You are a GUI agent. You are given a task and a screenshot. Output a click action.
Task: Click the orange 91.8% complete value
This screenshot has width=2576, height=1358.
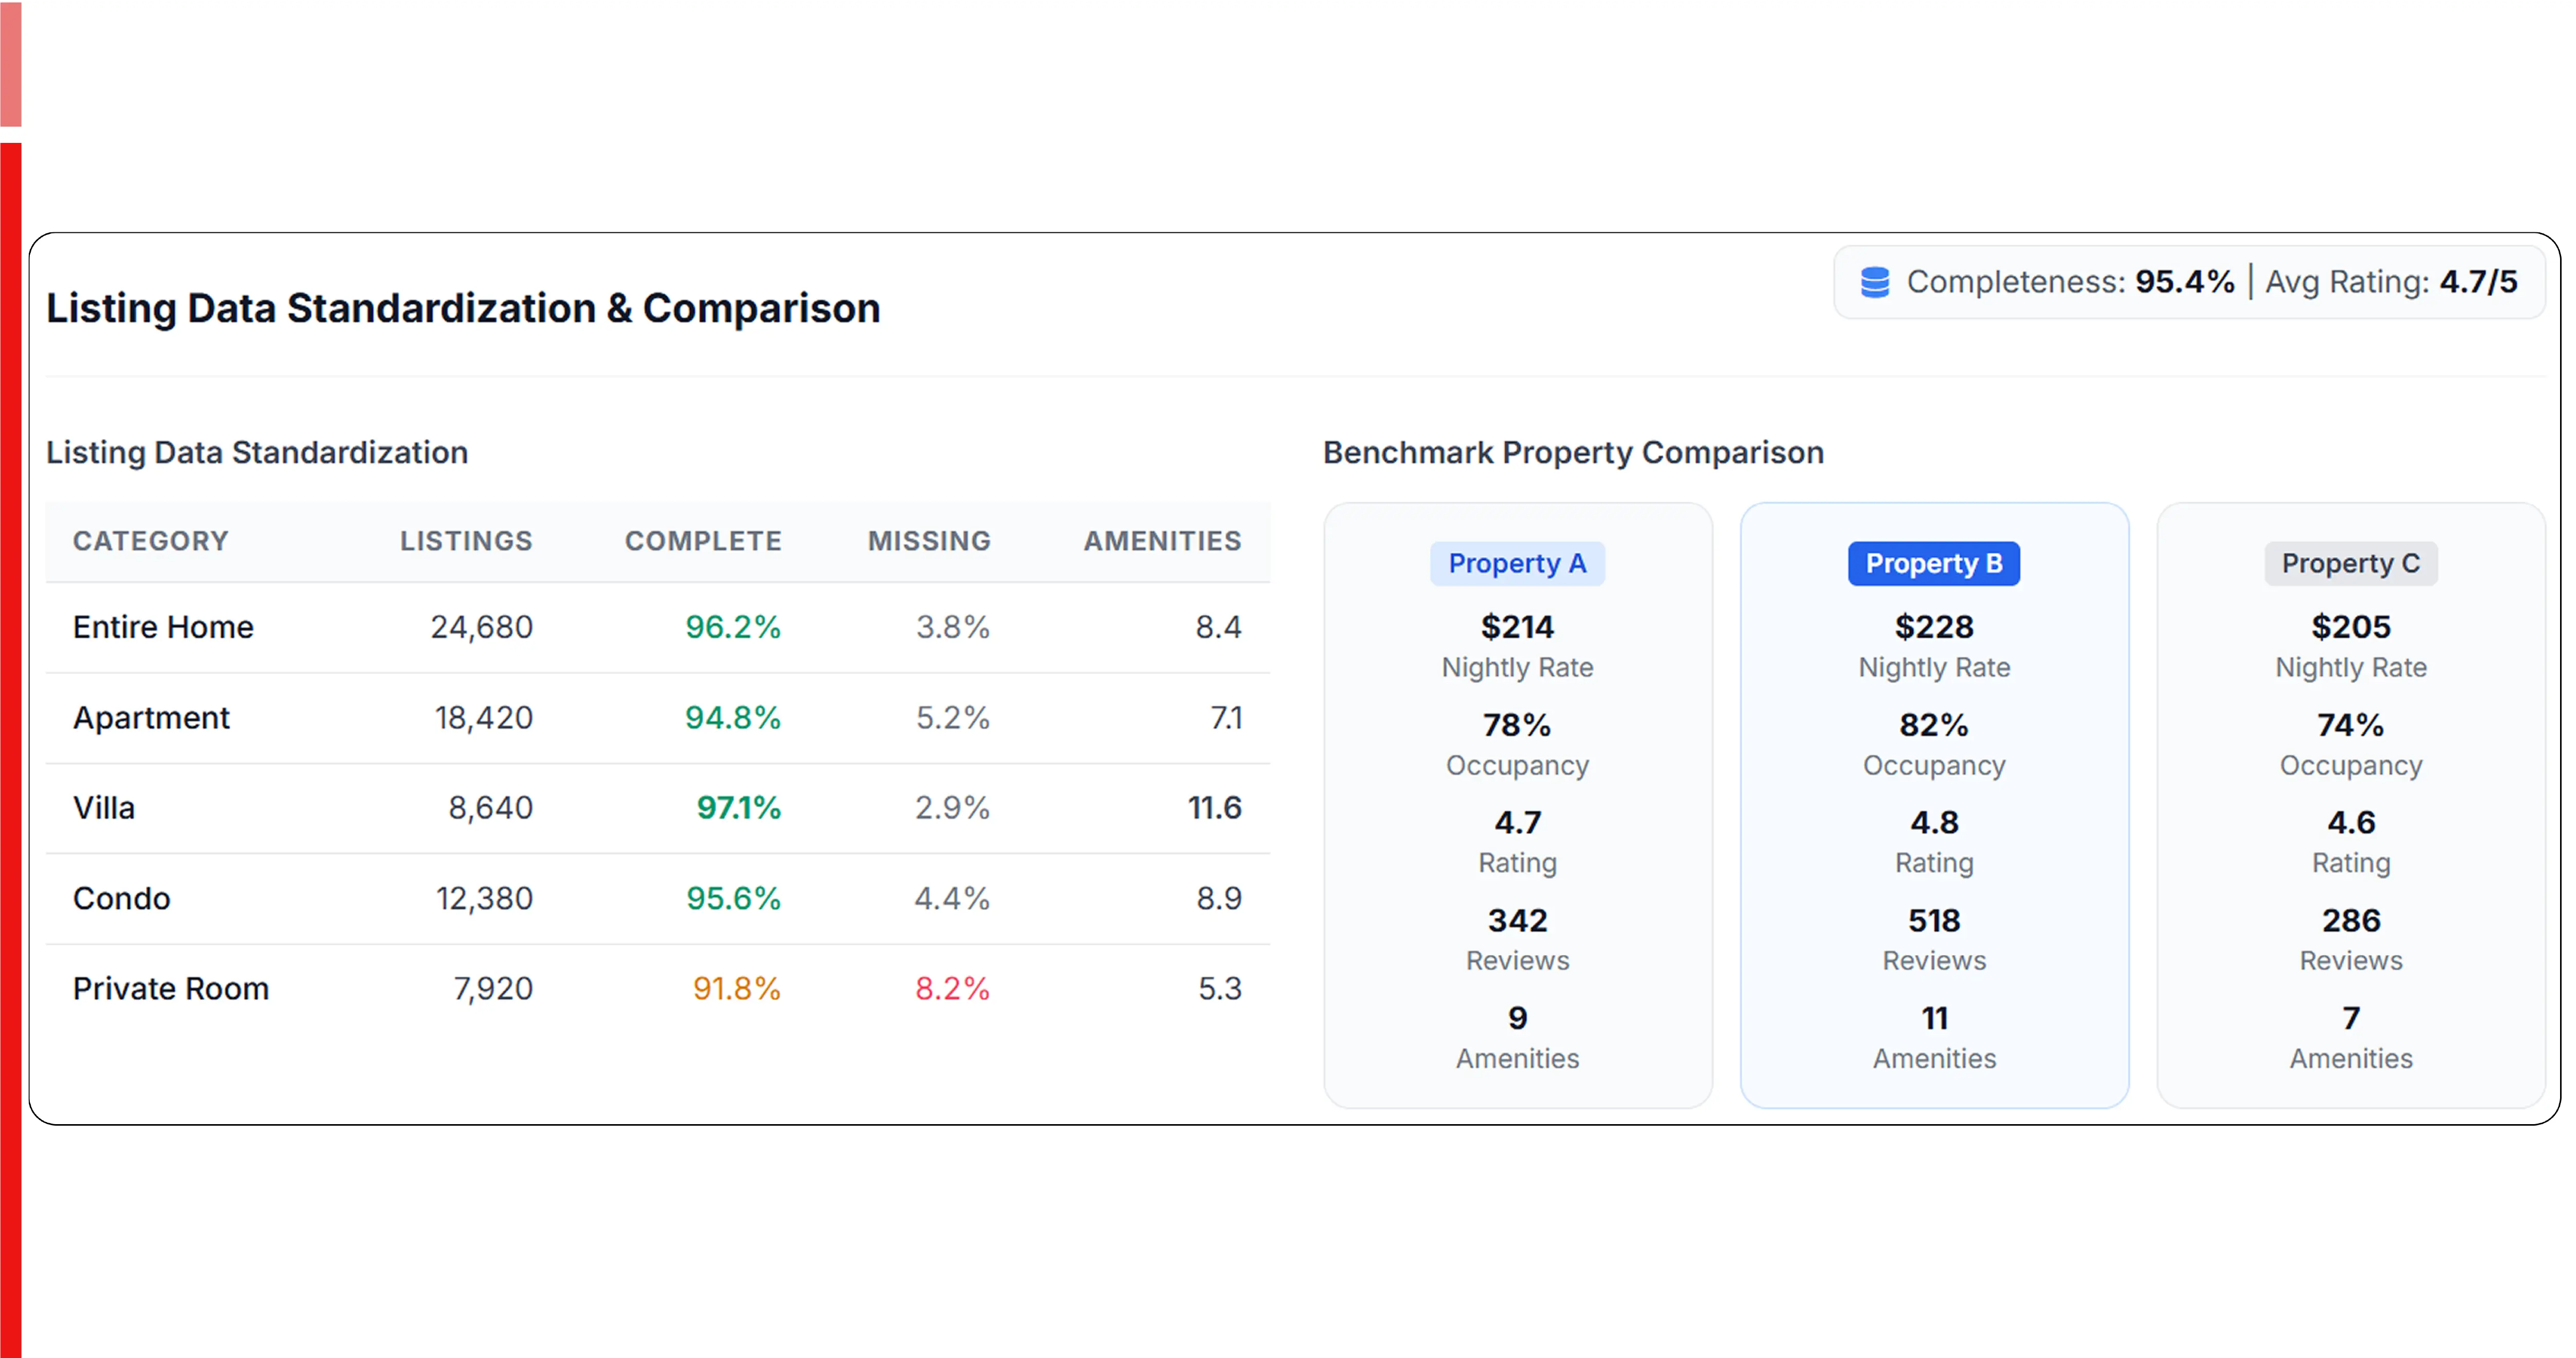[x=737, y=988]
